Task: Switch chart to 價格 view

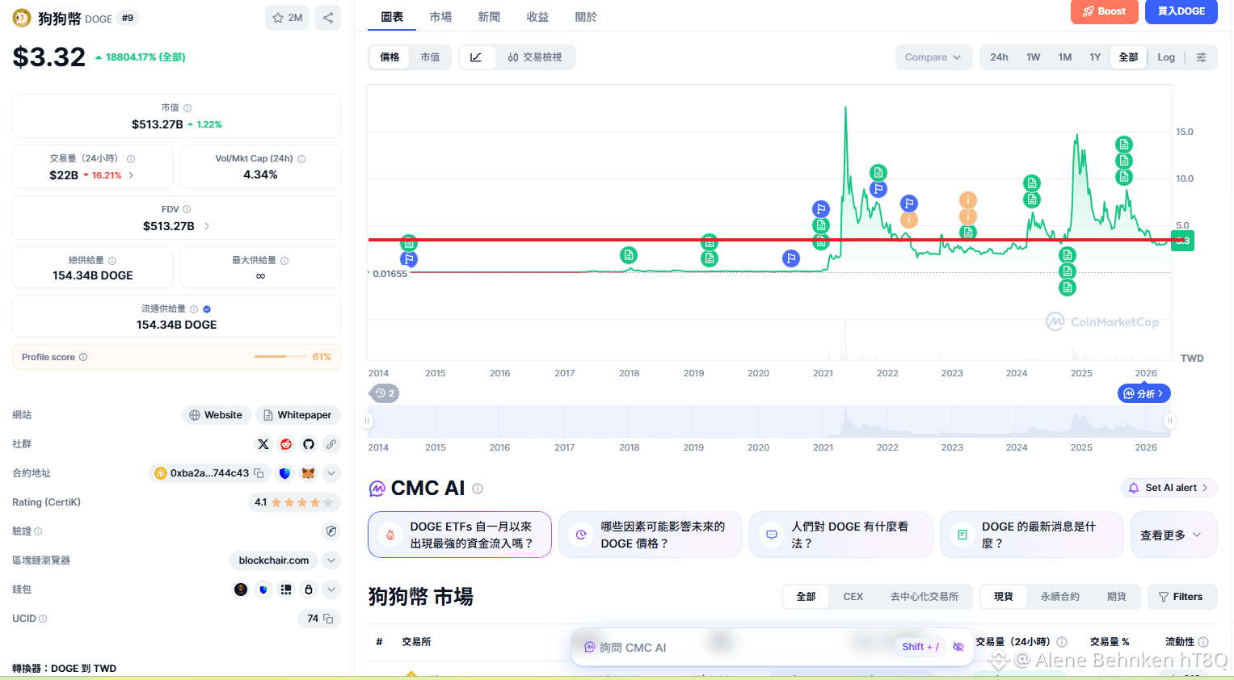Action: [x=390, y=57]
